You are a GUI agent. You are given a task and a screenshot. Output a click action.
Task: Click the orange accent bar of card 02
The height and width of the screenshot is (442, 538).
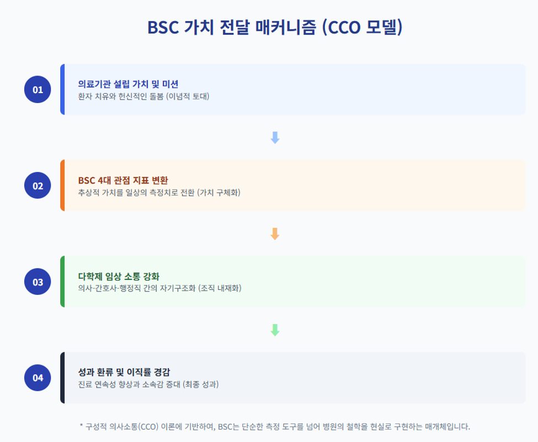click(x=62, y=185)
